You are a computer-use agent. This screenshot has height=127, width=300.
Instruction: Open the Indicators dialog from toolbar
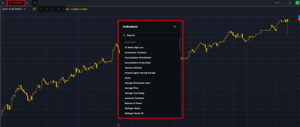[x=16, y=3]
